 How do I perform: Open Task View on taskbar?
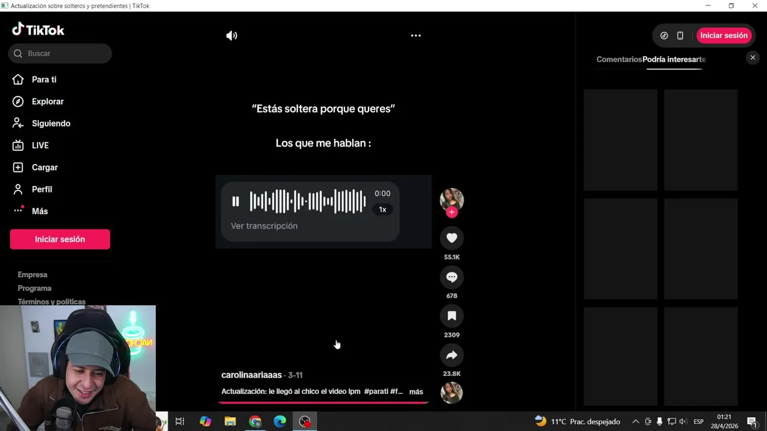point(180,421)
